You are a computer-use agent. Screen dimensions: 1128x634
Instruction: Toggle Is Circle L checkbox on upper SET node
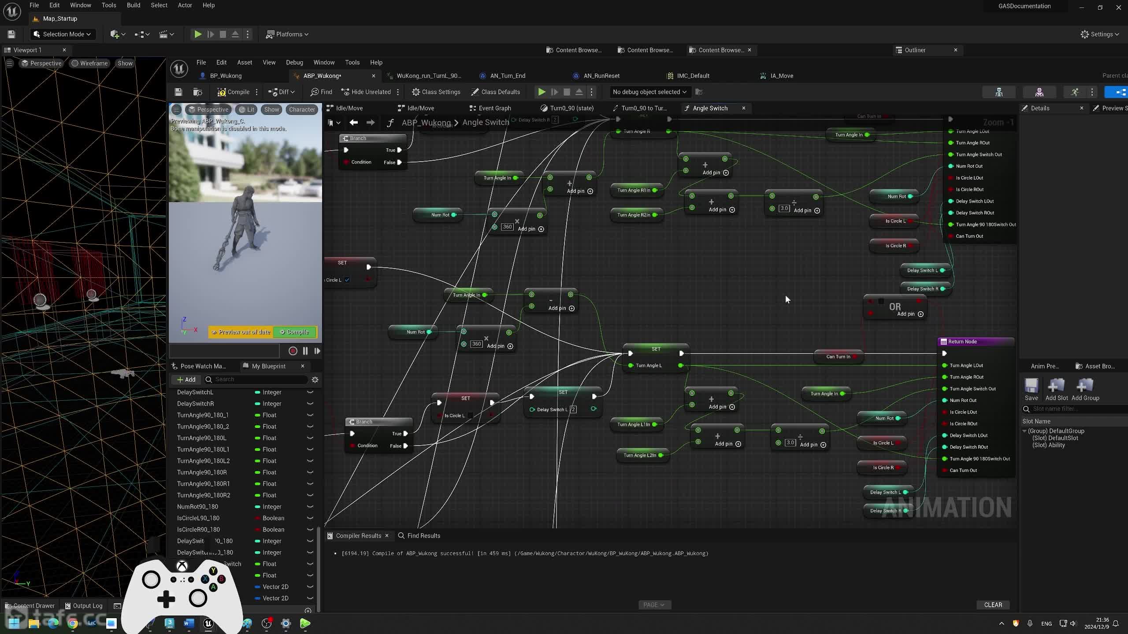tap(347, 280)
